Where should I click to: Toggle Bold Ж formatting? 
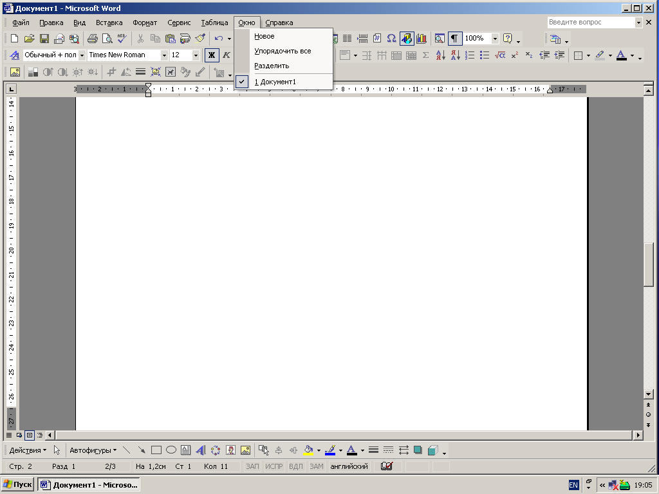(212, 55)
